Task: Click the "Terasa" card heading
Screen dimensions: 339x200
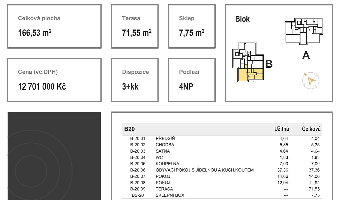Action: click(x=131, y=18)
